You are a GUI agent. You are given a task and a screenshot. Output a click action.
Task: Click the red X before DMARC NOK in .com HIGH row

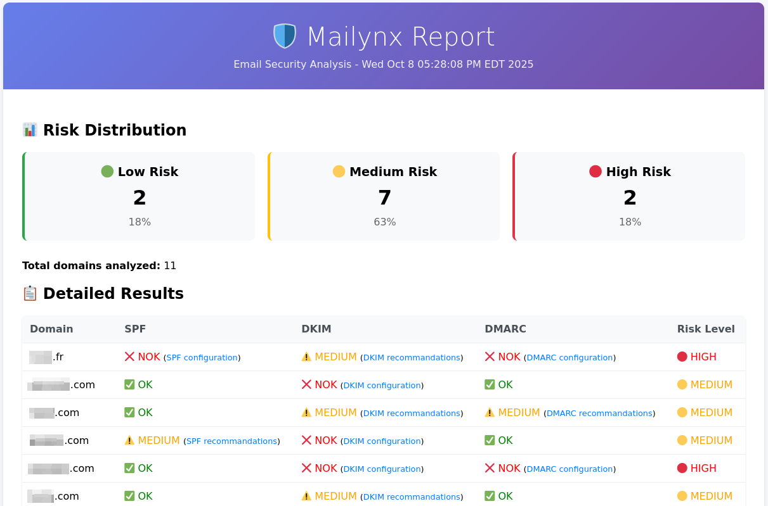pyautogui.click(x=490, y=468)
